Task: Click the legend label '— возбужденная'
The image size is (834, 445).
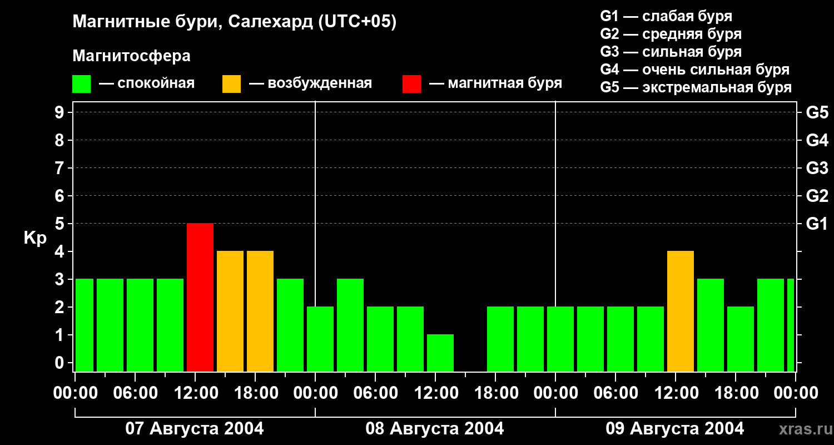Action: pyautogui.click(x=310, y=83)
